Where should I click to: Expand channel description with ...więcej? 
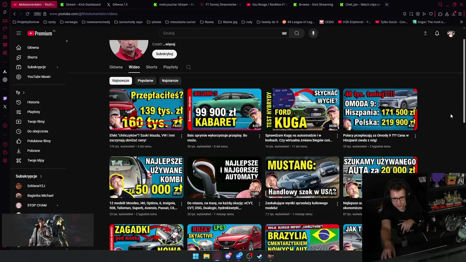[169, 44]
